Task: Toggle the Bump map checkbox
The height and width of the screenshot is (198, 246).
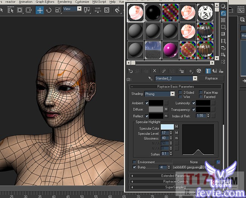Action: tap(134, 167)
